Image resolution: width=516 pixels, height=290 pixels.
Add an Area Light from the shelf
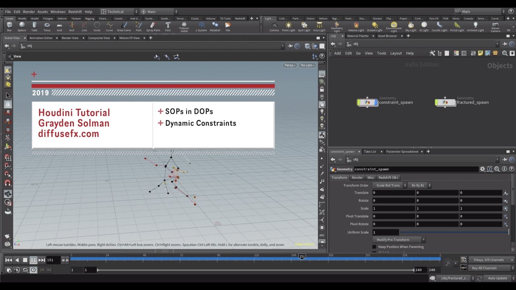coord(319,27)
